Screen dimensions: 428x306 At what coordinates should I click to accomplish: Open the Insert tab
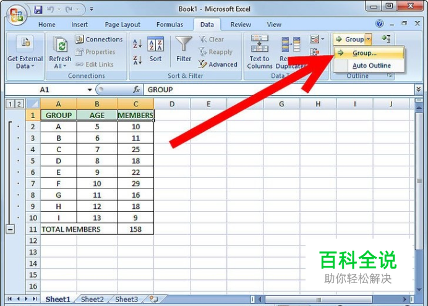pos(79,25)
